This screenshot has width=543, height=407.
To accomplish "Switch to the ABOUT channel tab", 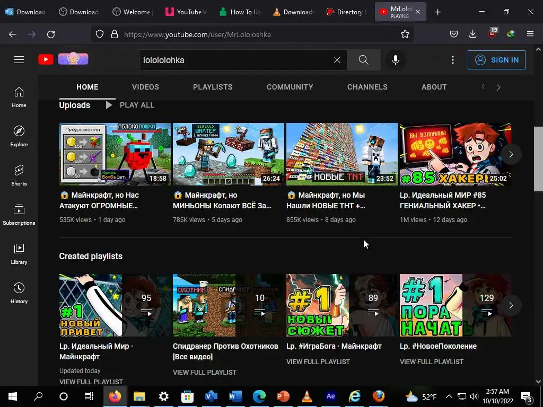I will click(434, 87).
